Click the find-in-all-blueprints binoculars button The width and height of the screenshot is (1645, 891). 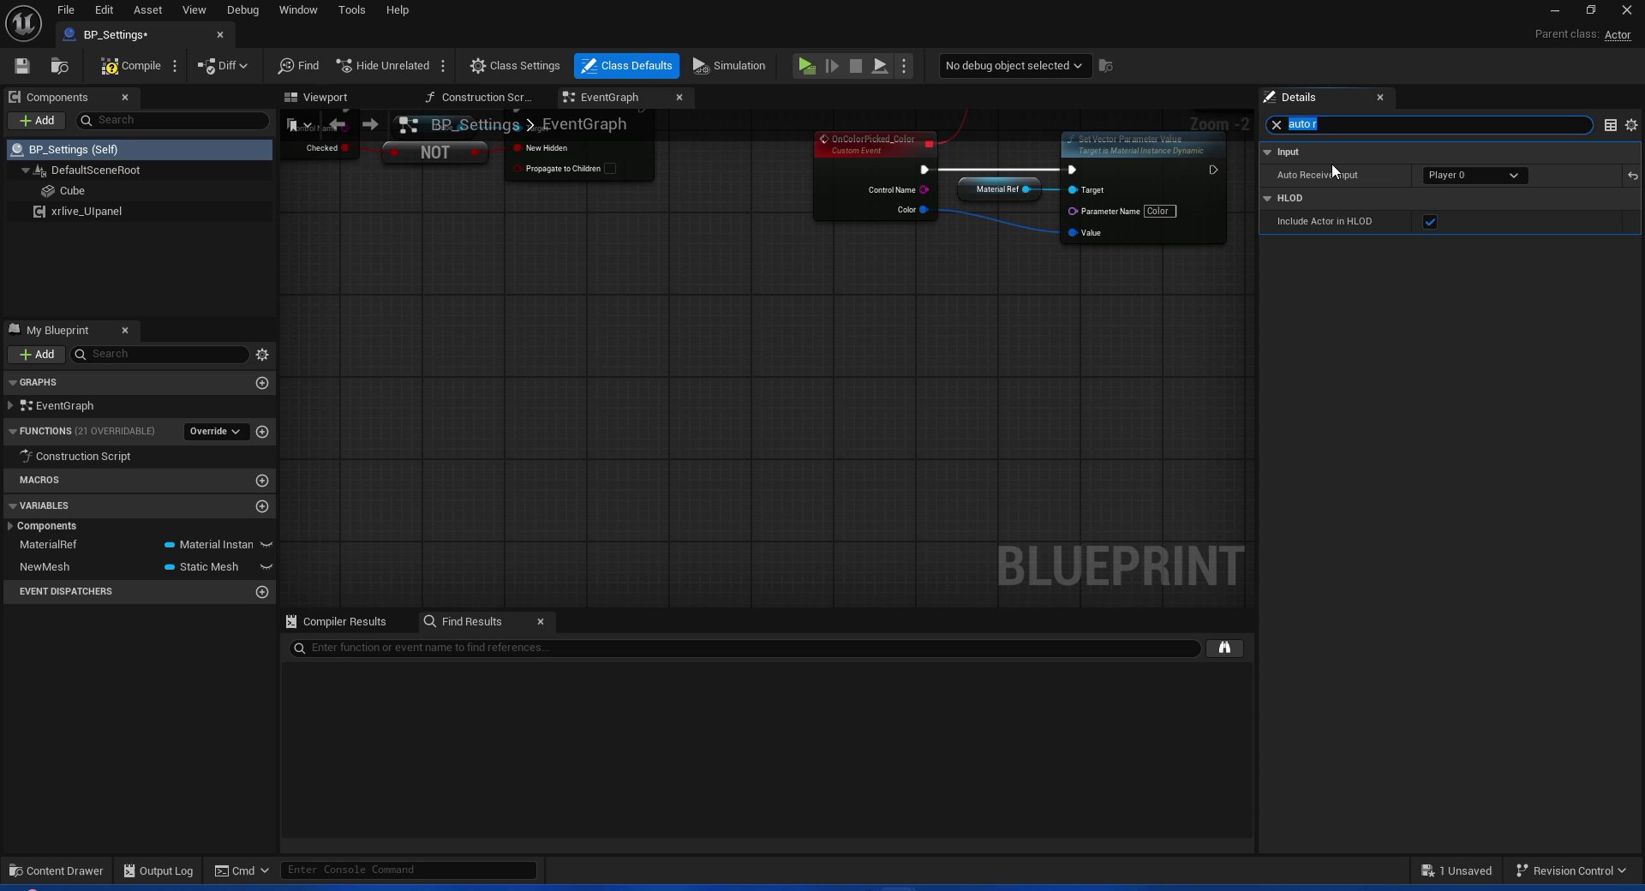coord(1224,649)
